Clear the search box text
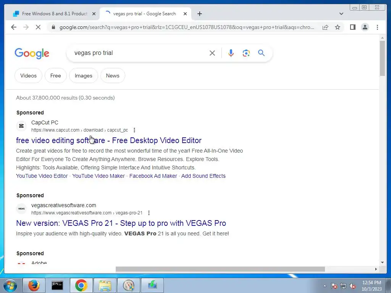 pyautogui.click(x=212, y=53)
